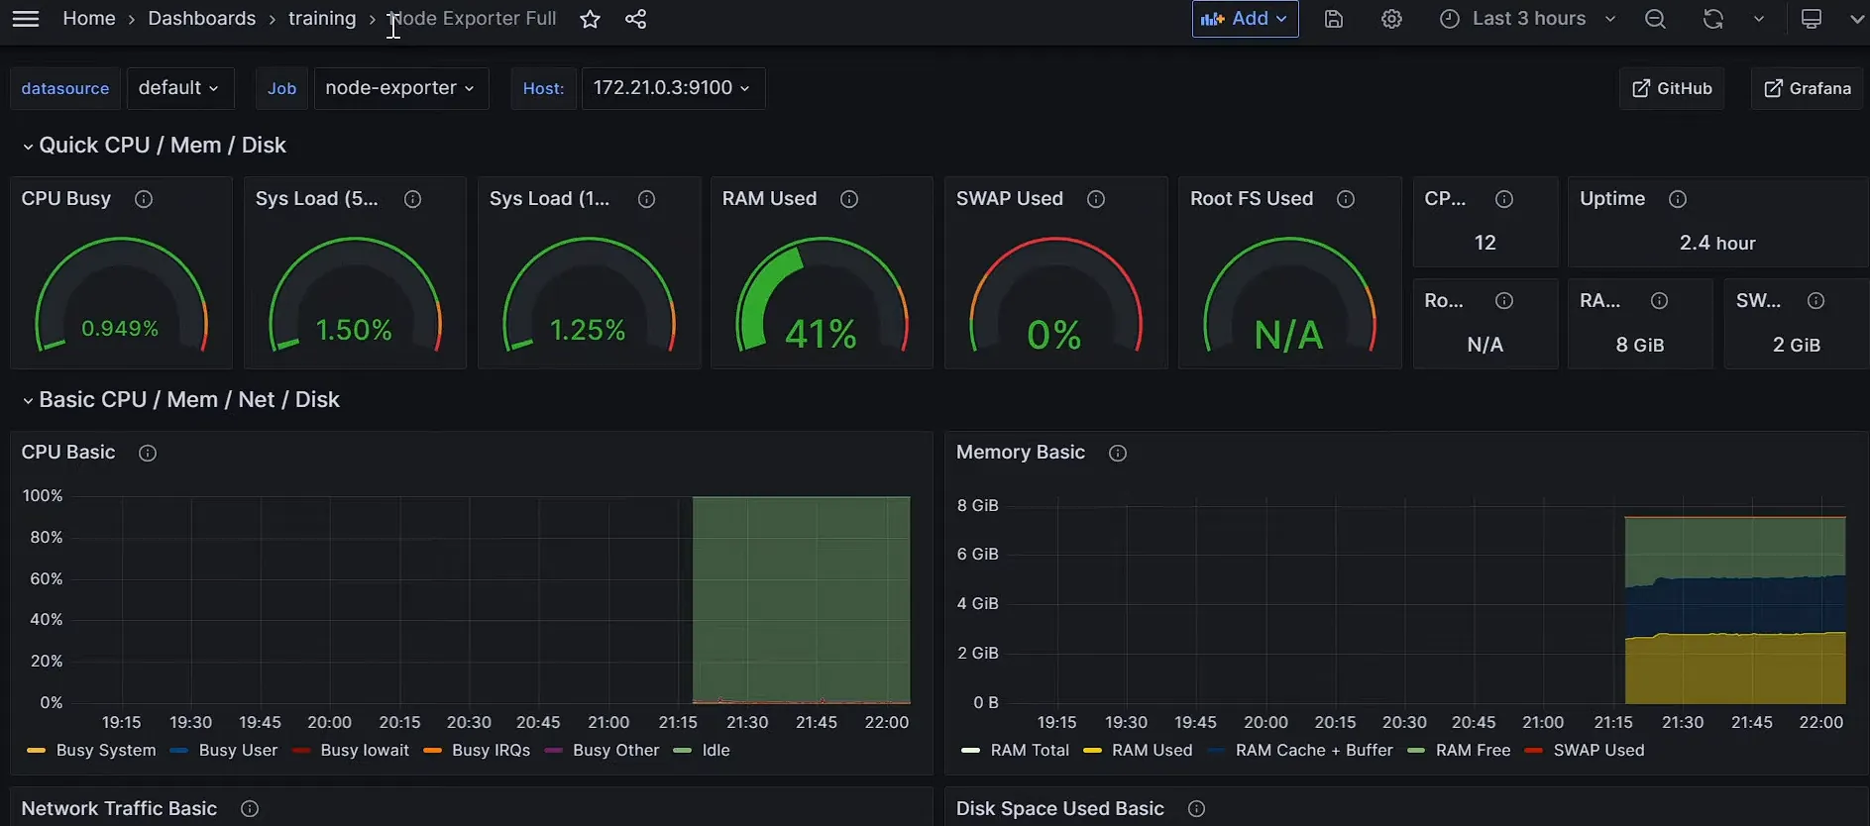Image resolution: width=1870 pixels, height=826 pixels.
Task: Collapse the Basic CPU / Mem / Net / Disk row
Action: click(180, 400)
